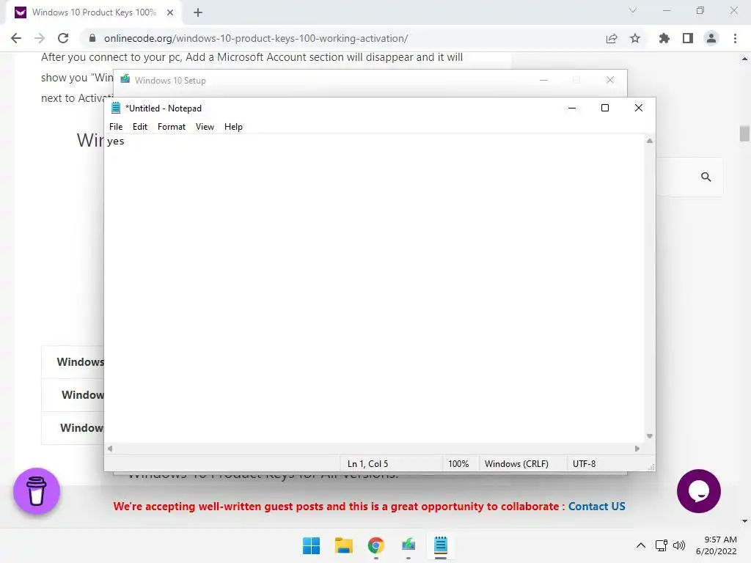Open the View menu in Notepad

[205, 127]
